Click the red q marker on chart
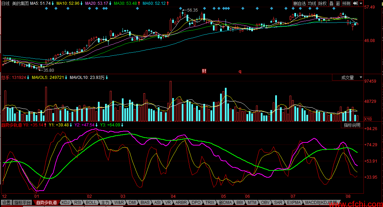Viewport: 383px width, 207px height. pyautogui.click(x=240, y=71)
